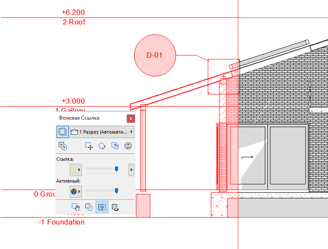The image size is (328, 249).
Task: Click the 'Активный:' label
Action: tap(68, 181)
